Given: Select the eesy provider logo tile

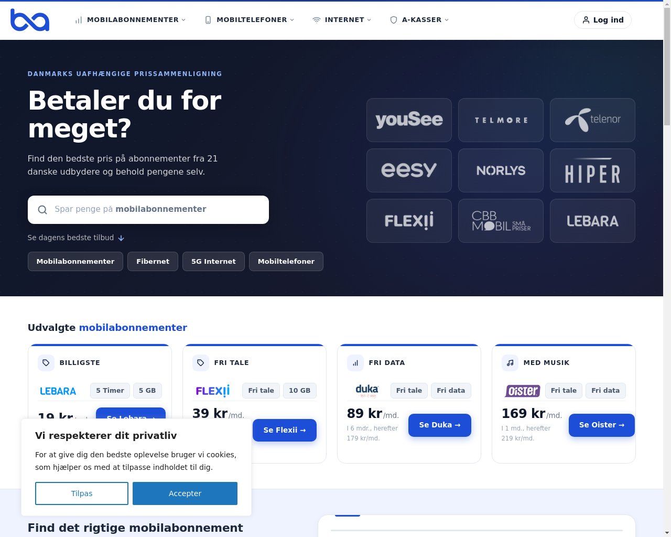Looking at the screenshot, I should pos(409,170).
